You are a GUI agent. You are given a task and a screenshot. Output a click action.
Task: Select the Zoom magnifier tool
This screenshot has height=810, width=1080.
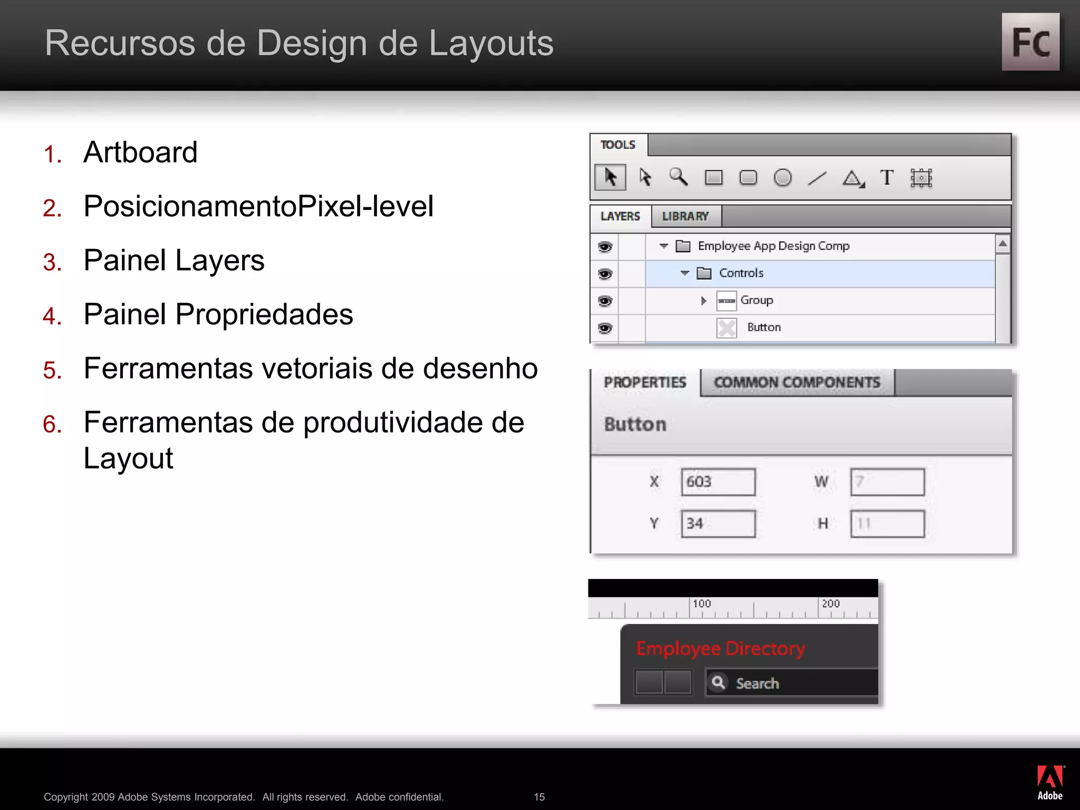(678, 177)
